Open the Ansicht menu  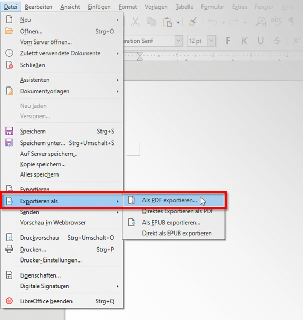click(70, 7)
